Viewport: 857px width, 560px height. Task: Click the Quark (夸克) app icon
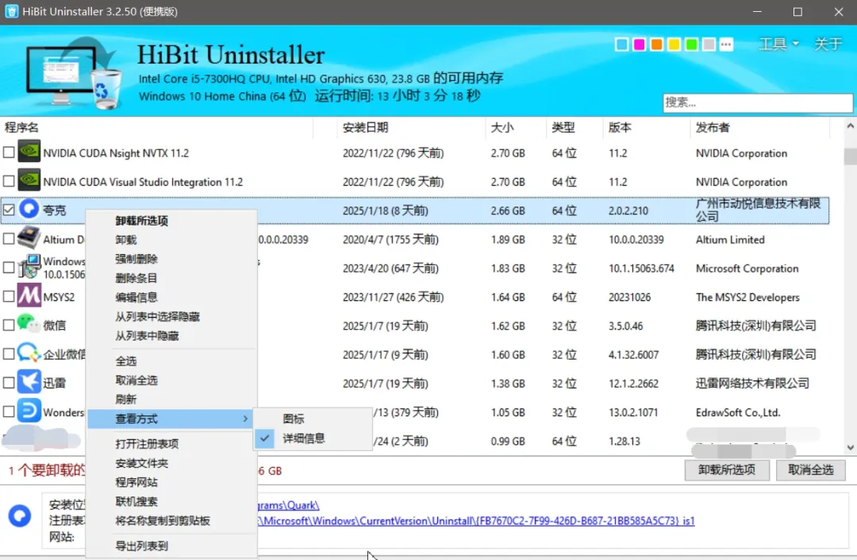pos(29,209)
